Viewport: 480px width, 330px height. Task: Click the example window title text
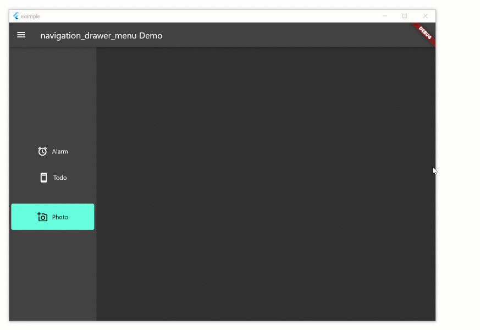point(30,16)
